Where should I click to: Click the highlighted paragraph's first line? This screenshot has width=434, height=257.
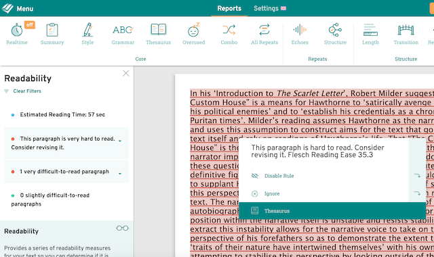pos(312,93)
